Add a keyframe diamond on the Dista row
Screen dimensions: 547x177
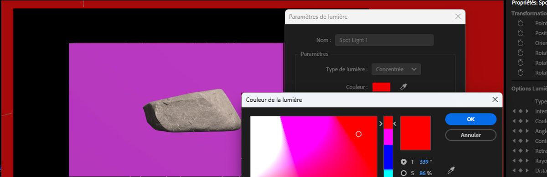[521, 171]
